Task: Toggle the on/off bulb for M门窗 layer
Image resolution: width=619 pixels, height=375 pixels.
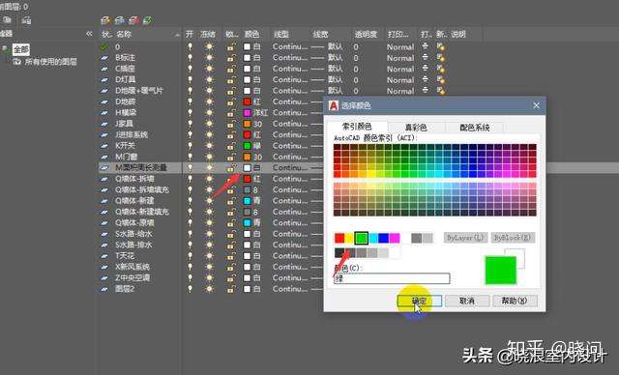Action: click(190, 157)
